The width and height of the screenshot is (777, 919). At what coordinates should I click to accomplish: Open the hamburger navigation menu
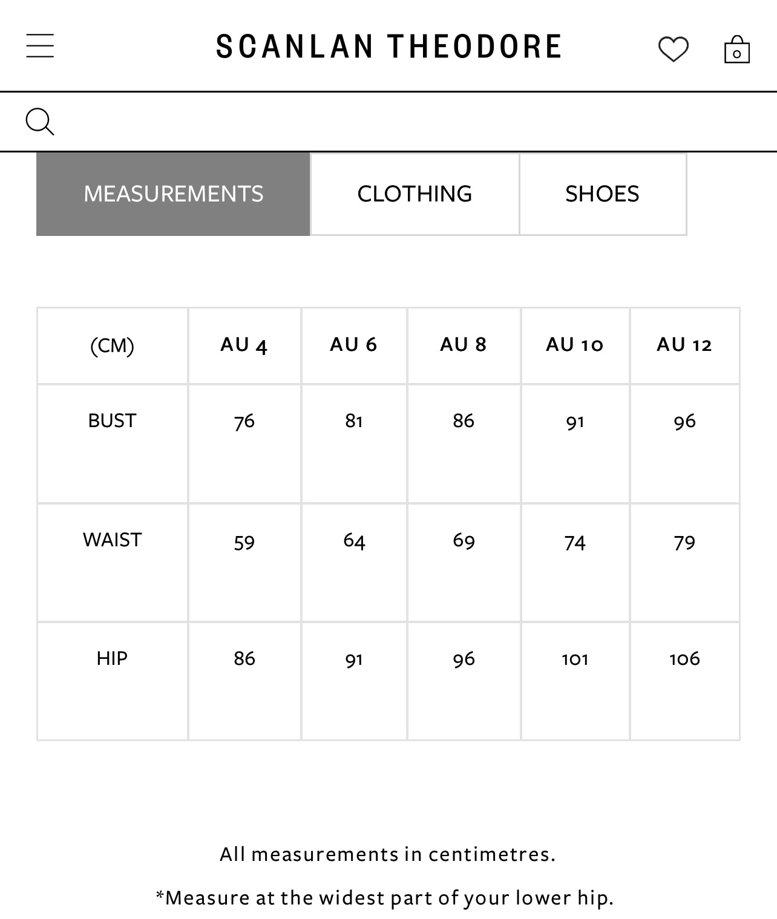[x=40, y=46]
